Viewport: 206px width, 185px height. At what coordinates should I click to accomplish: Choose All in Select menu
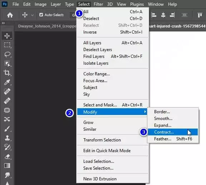pos(113,12)
